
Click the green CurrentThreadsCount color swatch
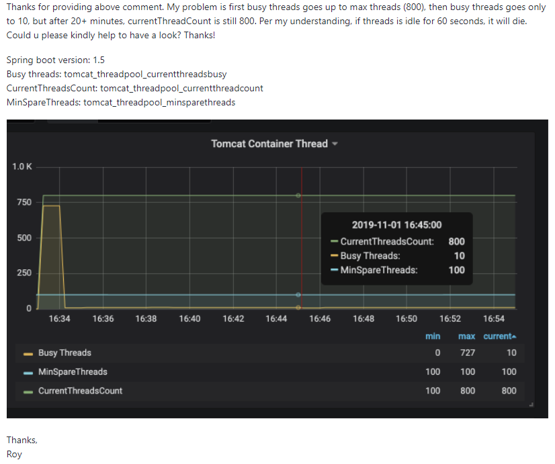coord(28,392)
